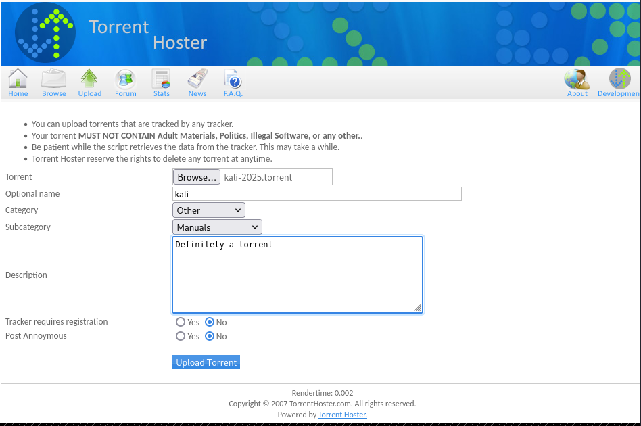Click the About globe icon
Viewport: 641px width, 426px height.
point(577,79)
